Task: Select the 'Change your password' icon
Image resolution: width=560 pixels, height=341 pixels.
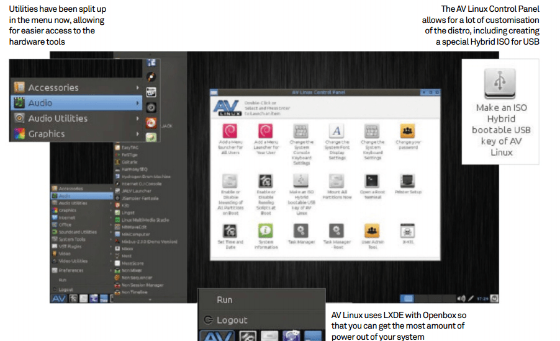Action: 407,131
